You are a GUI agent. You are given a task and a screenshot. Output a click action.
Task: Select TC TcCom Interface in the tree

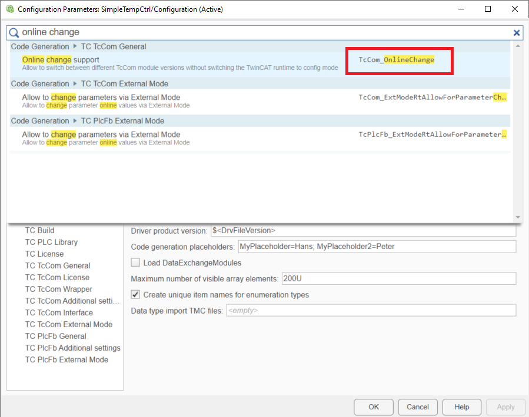click(x=59, y=312)
